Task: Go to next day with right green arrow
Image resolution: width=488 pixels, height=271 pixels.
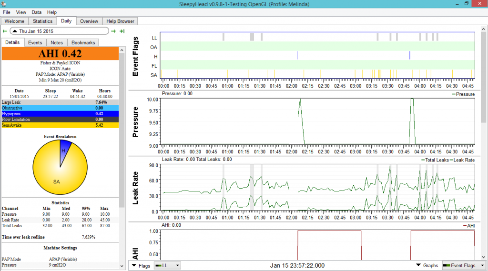Action: [x=113, y=31]
